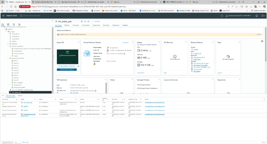Screen dimensions: 267x144
Task: Open the help question mark dropdown
Action: click(263, 16)
